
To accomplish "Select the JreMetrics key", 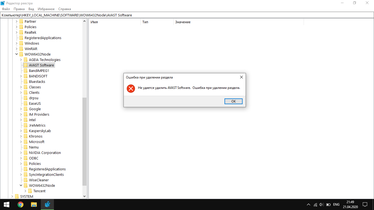I will click(37, 125).
